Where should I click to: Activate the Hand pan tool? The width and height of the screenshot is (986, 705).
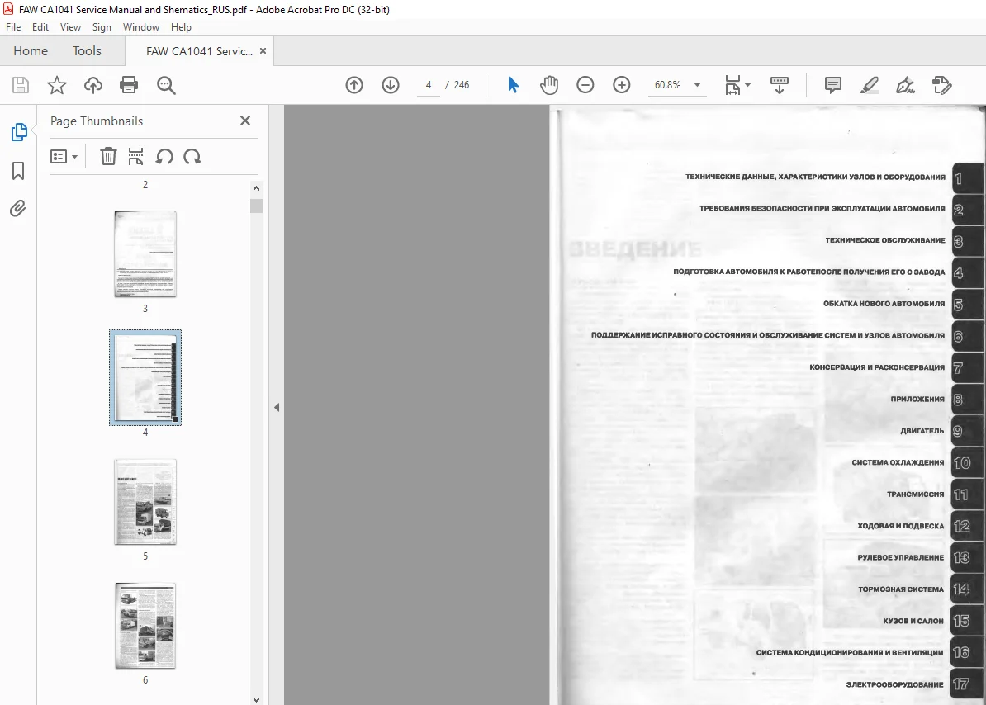coord(549,85)
